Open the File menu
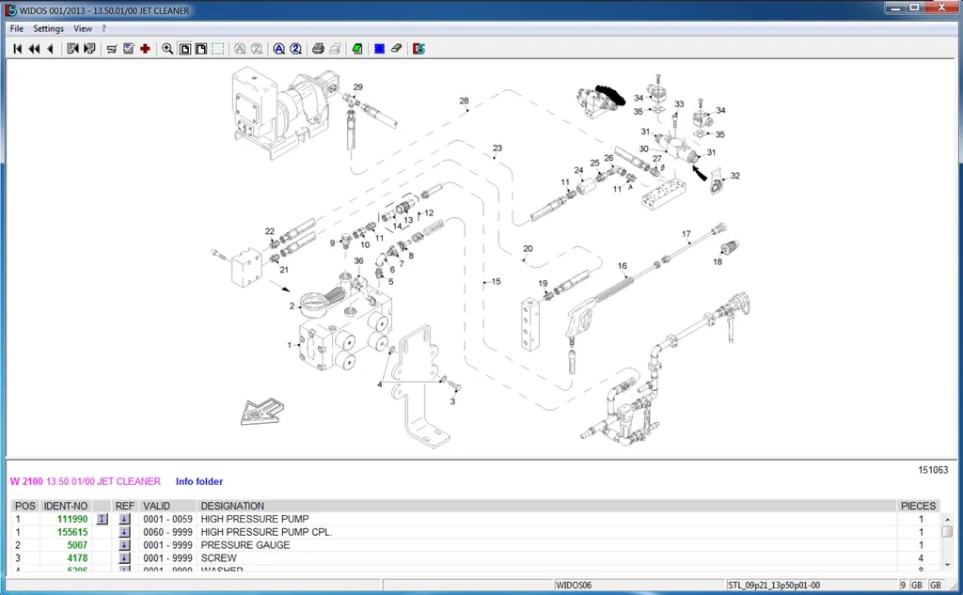This screenshot has height=595, width=963. 17,28
